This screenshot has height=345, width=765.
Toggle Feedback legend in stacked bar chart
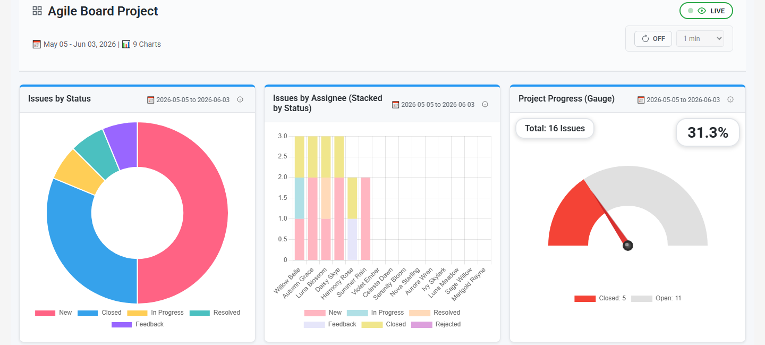[x=330, y=324]
